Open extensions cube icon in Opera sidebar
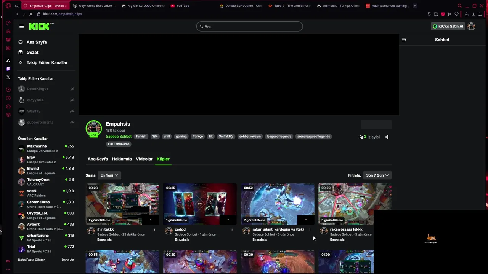This screenshot has height=274, width=488. coord(8,107)
